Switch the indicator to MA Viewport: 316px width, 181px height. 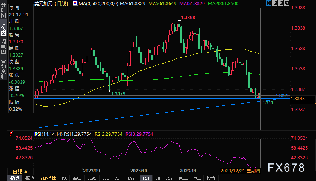coord(64,178)
